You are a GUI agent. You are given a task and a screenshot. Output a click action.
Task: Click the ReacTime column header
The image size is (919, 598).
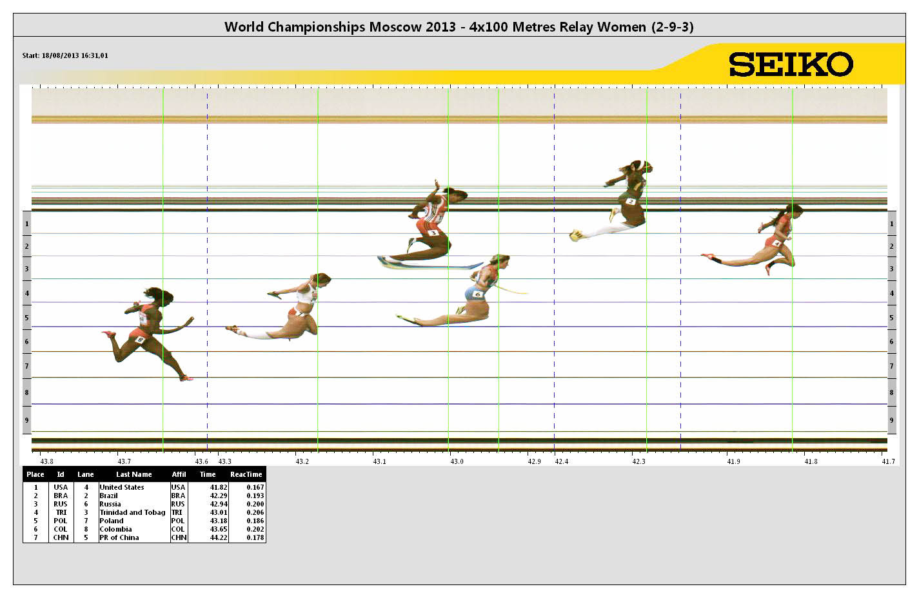246,474
